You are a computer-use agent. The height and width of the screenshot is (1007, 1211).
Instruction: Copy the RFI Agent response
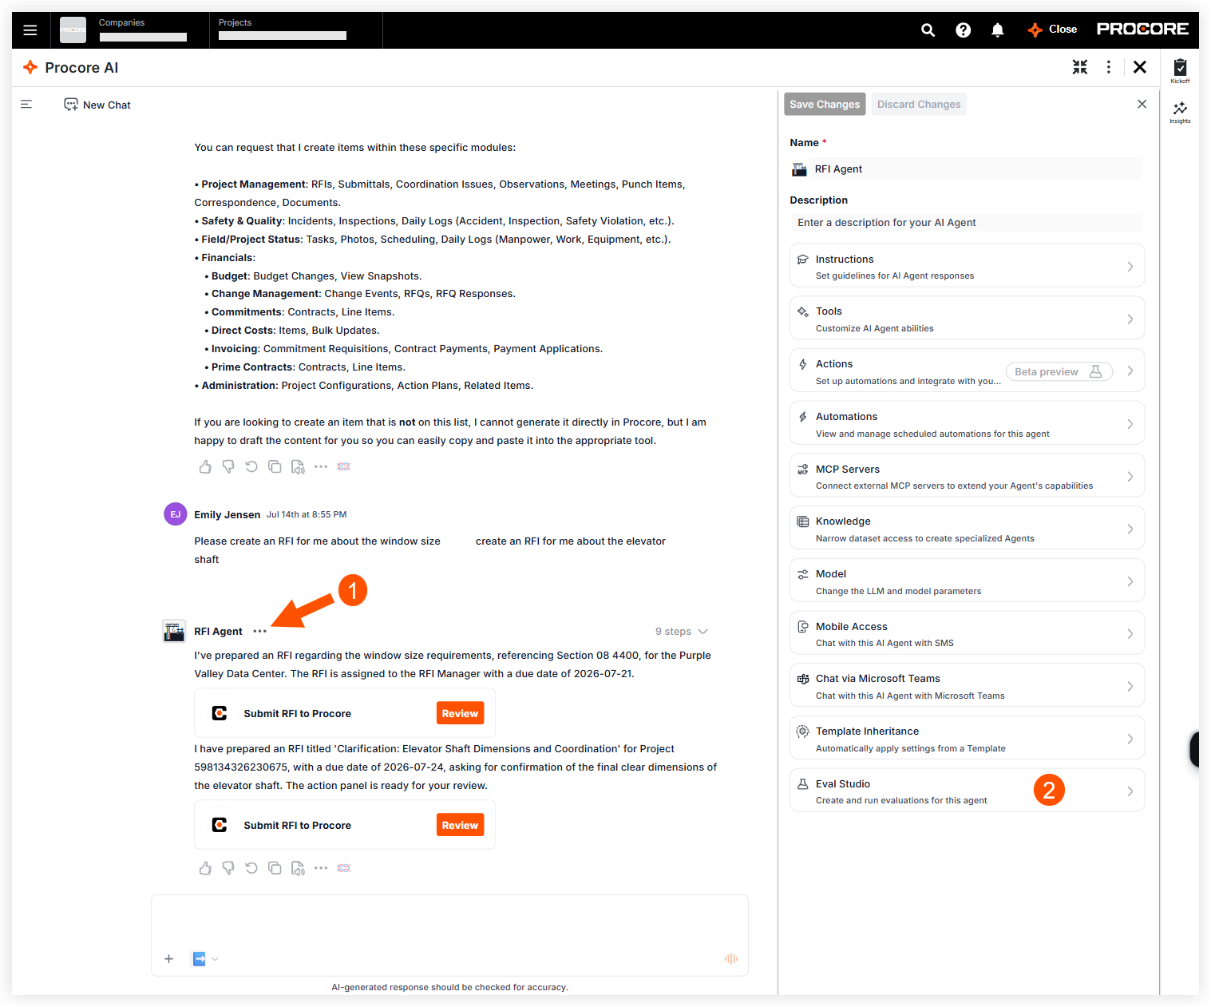[275, 868]
